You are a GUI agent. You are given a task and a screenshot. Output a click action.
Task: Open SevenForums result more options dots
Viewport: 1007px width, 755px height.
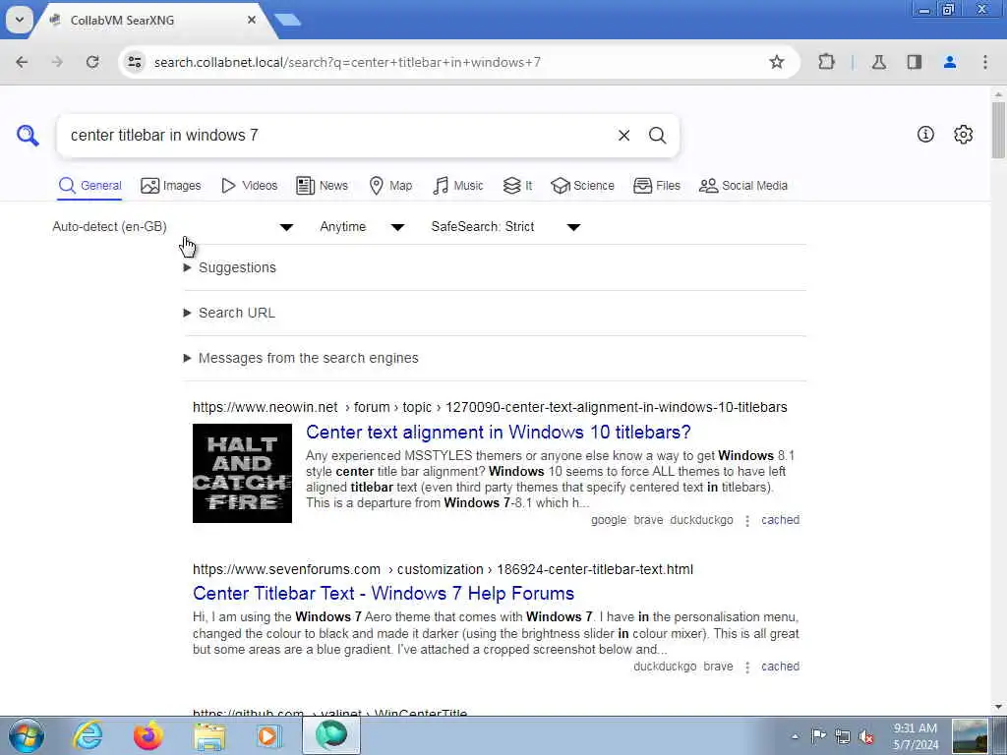tap(747, 668)
